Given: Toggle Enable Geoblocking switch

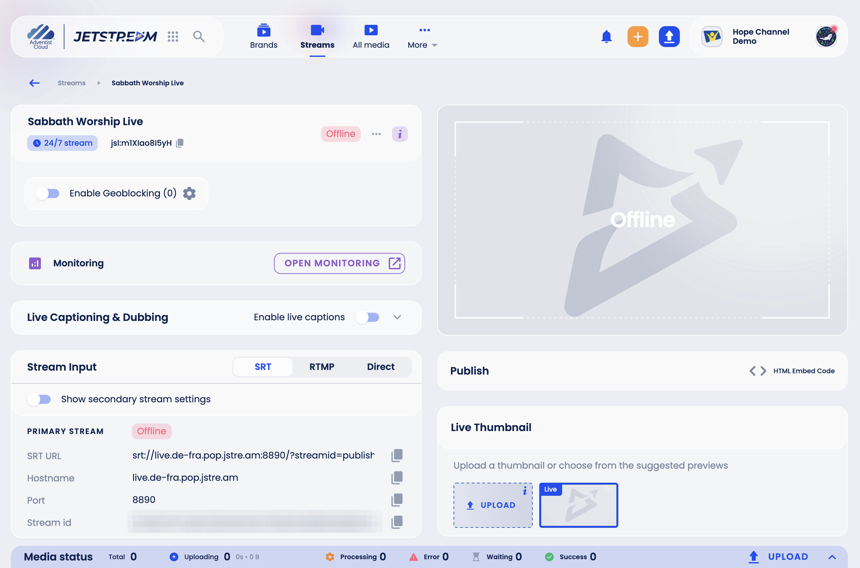Looking at the screenshot, I should coord(47,193).
